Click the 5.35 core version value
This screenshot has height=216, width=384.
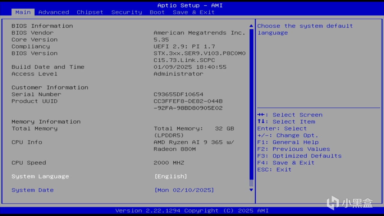(x=161, y=40)
